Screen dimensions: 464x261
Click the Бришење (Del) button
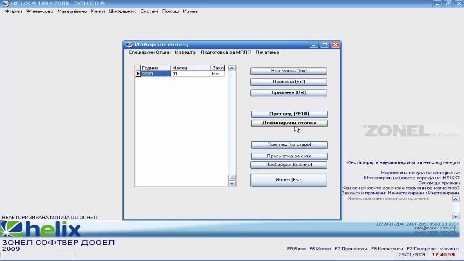click(x=289, y=93)
